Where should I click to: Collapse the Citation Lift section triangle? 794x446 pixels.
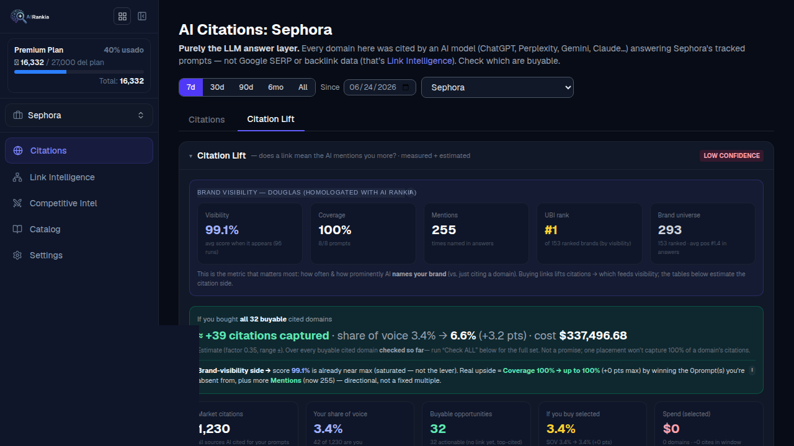(191, 156)
